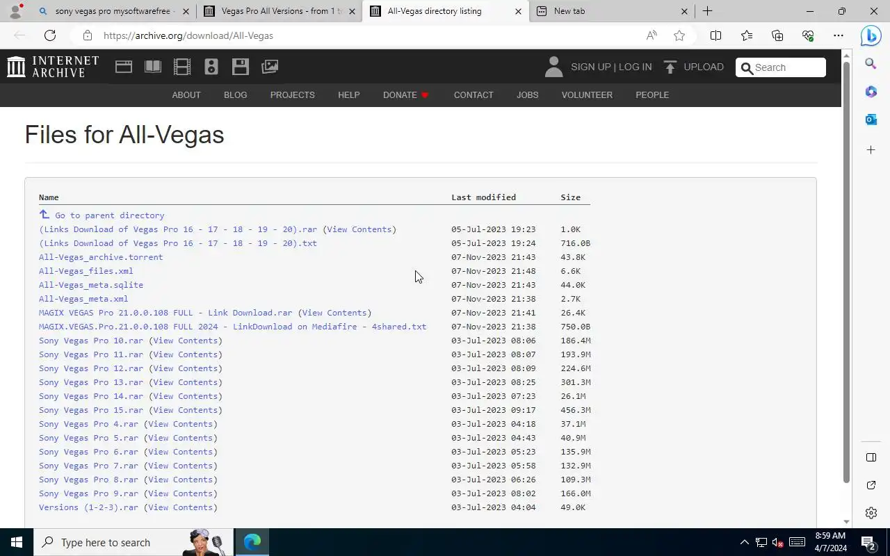Viewport: 890px width, 556px height.
Task: Open Outlook icon in Edge sidebar
Action: click(871, 120)
